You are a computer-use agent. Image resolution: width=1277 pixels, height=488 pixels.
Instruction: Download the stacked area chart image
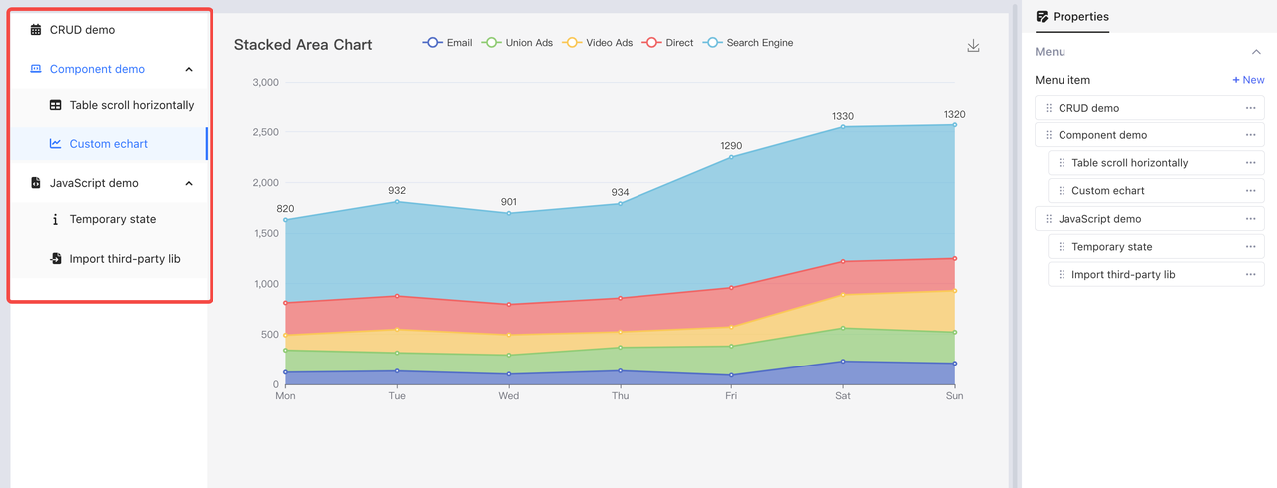pos(973,46)
